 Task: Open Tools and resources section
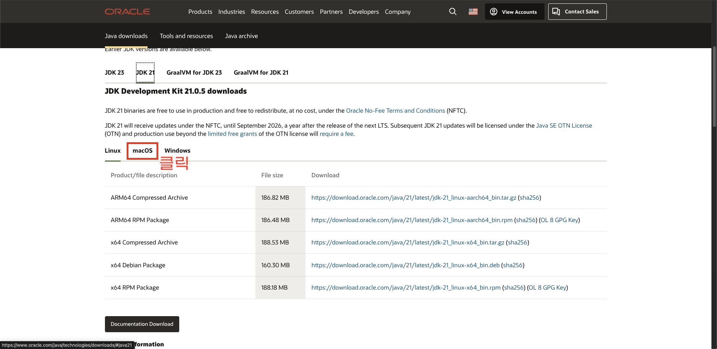pyautogui.click(x=186, y=36)
